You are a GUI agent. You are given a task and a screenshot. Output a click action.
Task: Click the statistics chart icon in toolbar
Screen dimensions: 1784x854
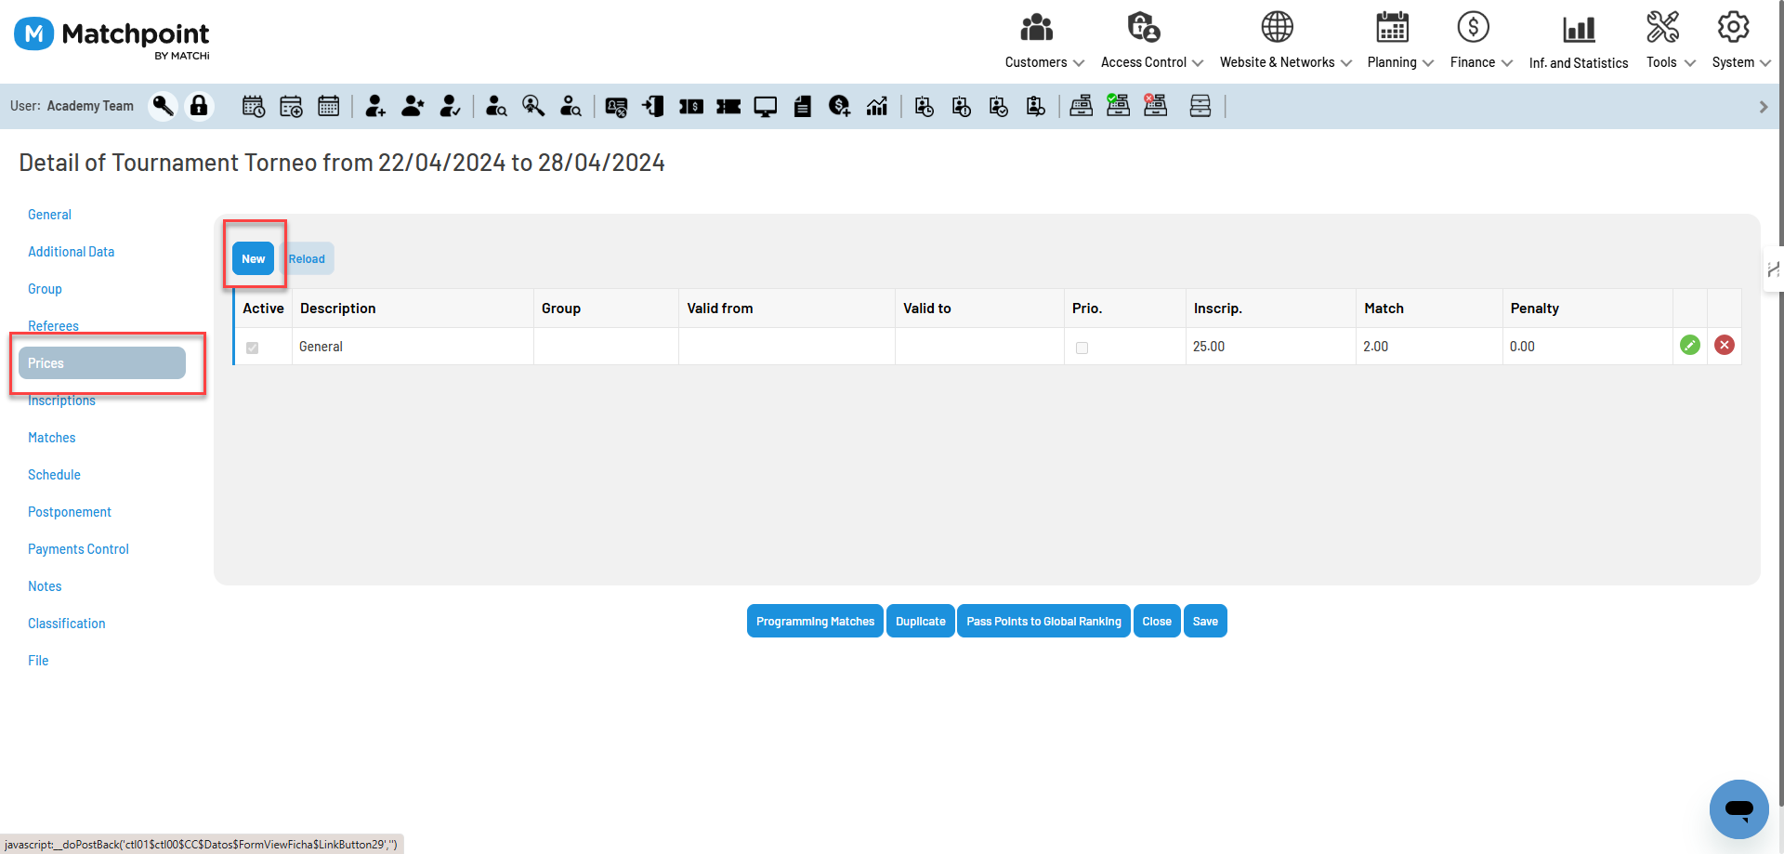point(877,106)
